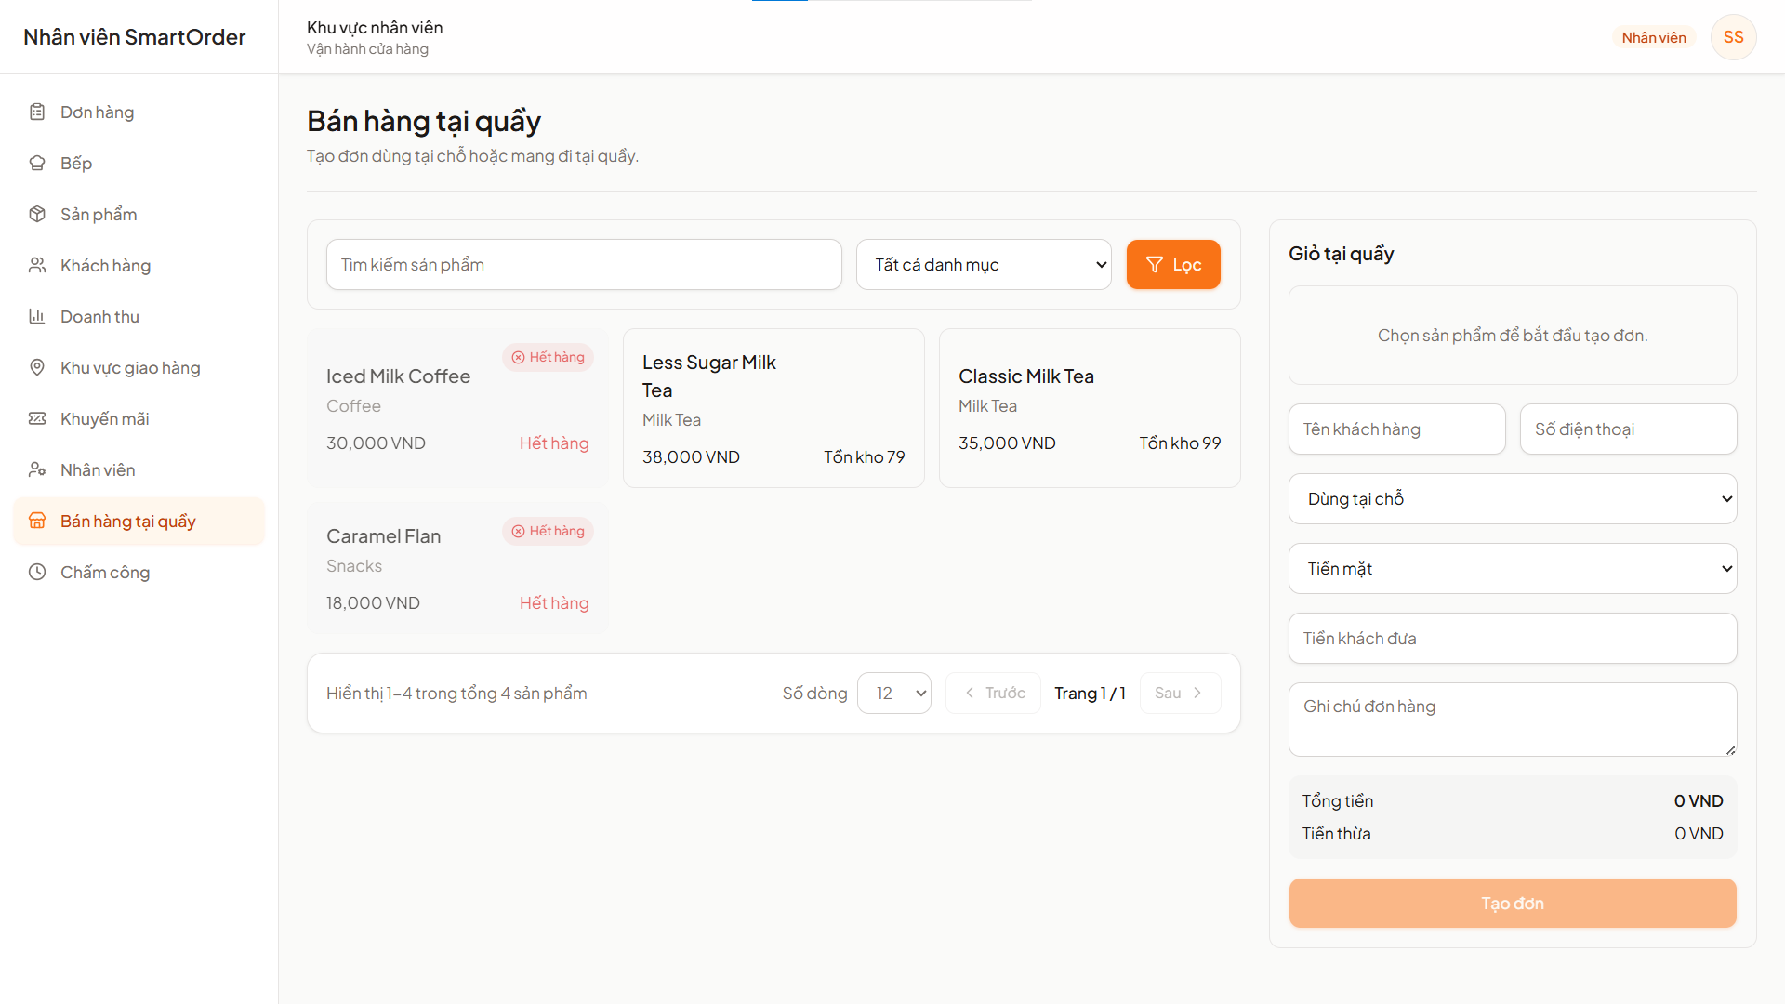Click the orange Lọc filter button
Screen dimensions: 1785x1004
(1173, 265)
